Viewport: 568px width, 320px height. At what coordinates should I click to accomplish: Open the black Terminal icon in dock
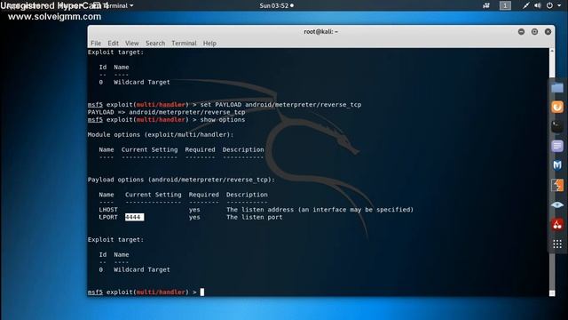pos(557,126)
